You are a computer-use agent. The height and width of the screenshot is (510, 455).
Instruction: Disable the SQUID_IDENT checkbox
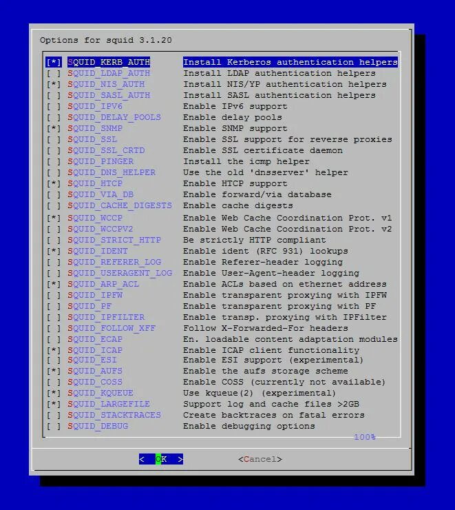[54, 252]
